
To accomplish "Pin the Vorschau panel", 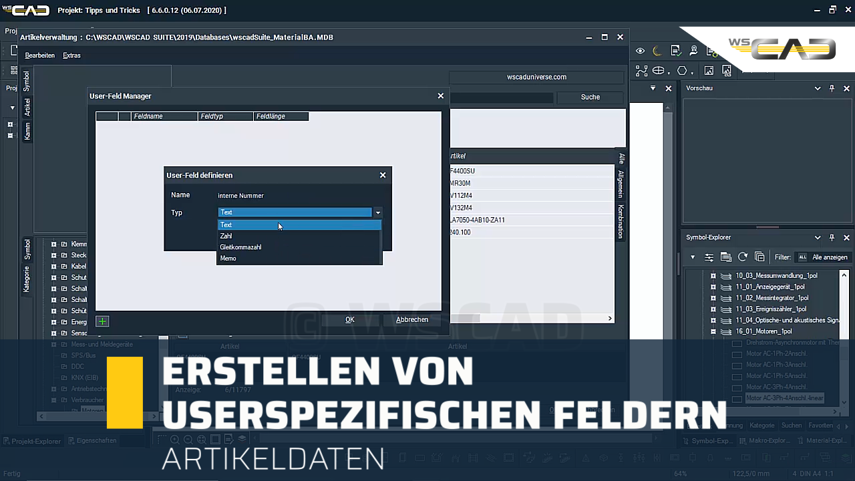I will click(832, 88).
